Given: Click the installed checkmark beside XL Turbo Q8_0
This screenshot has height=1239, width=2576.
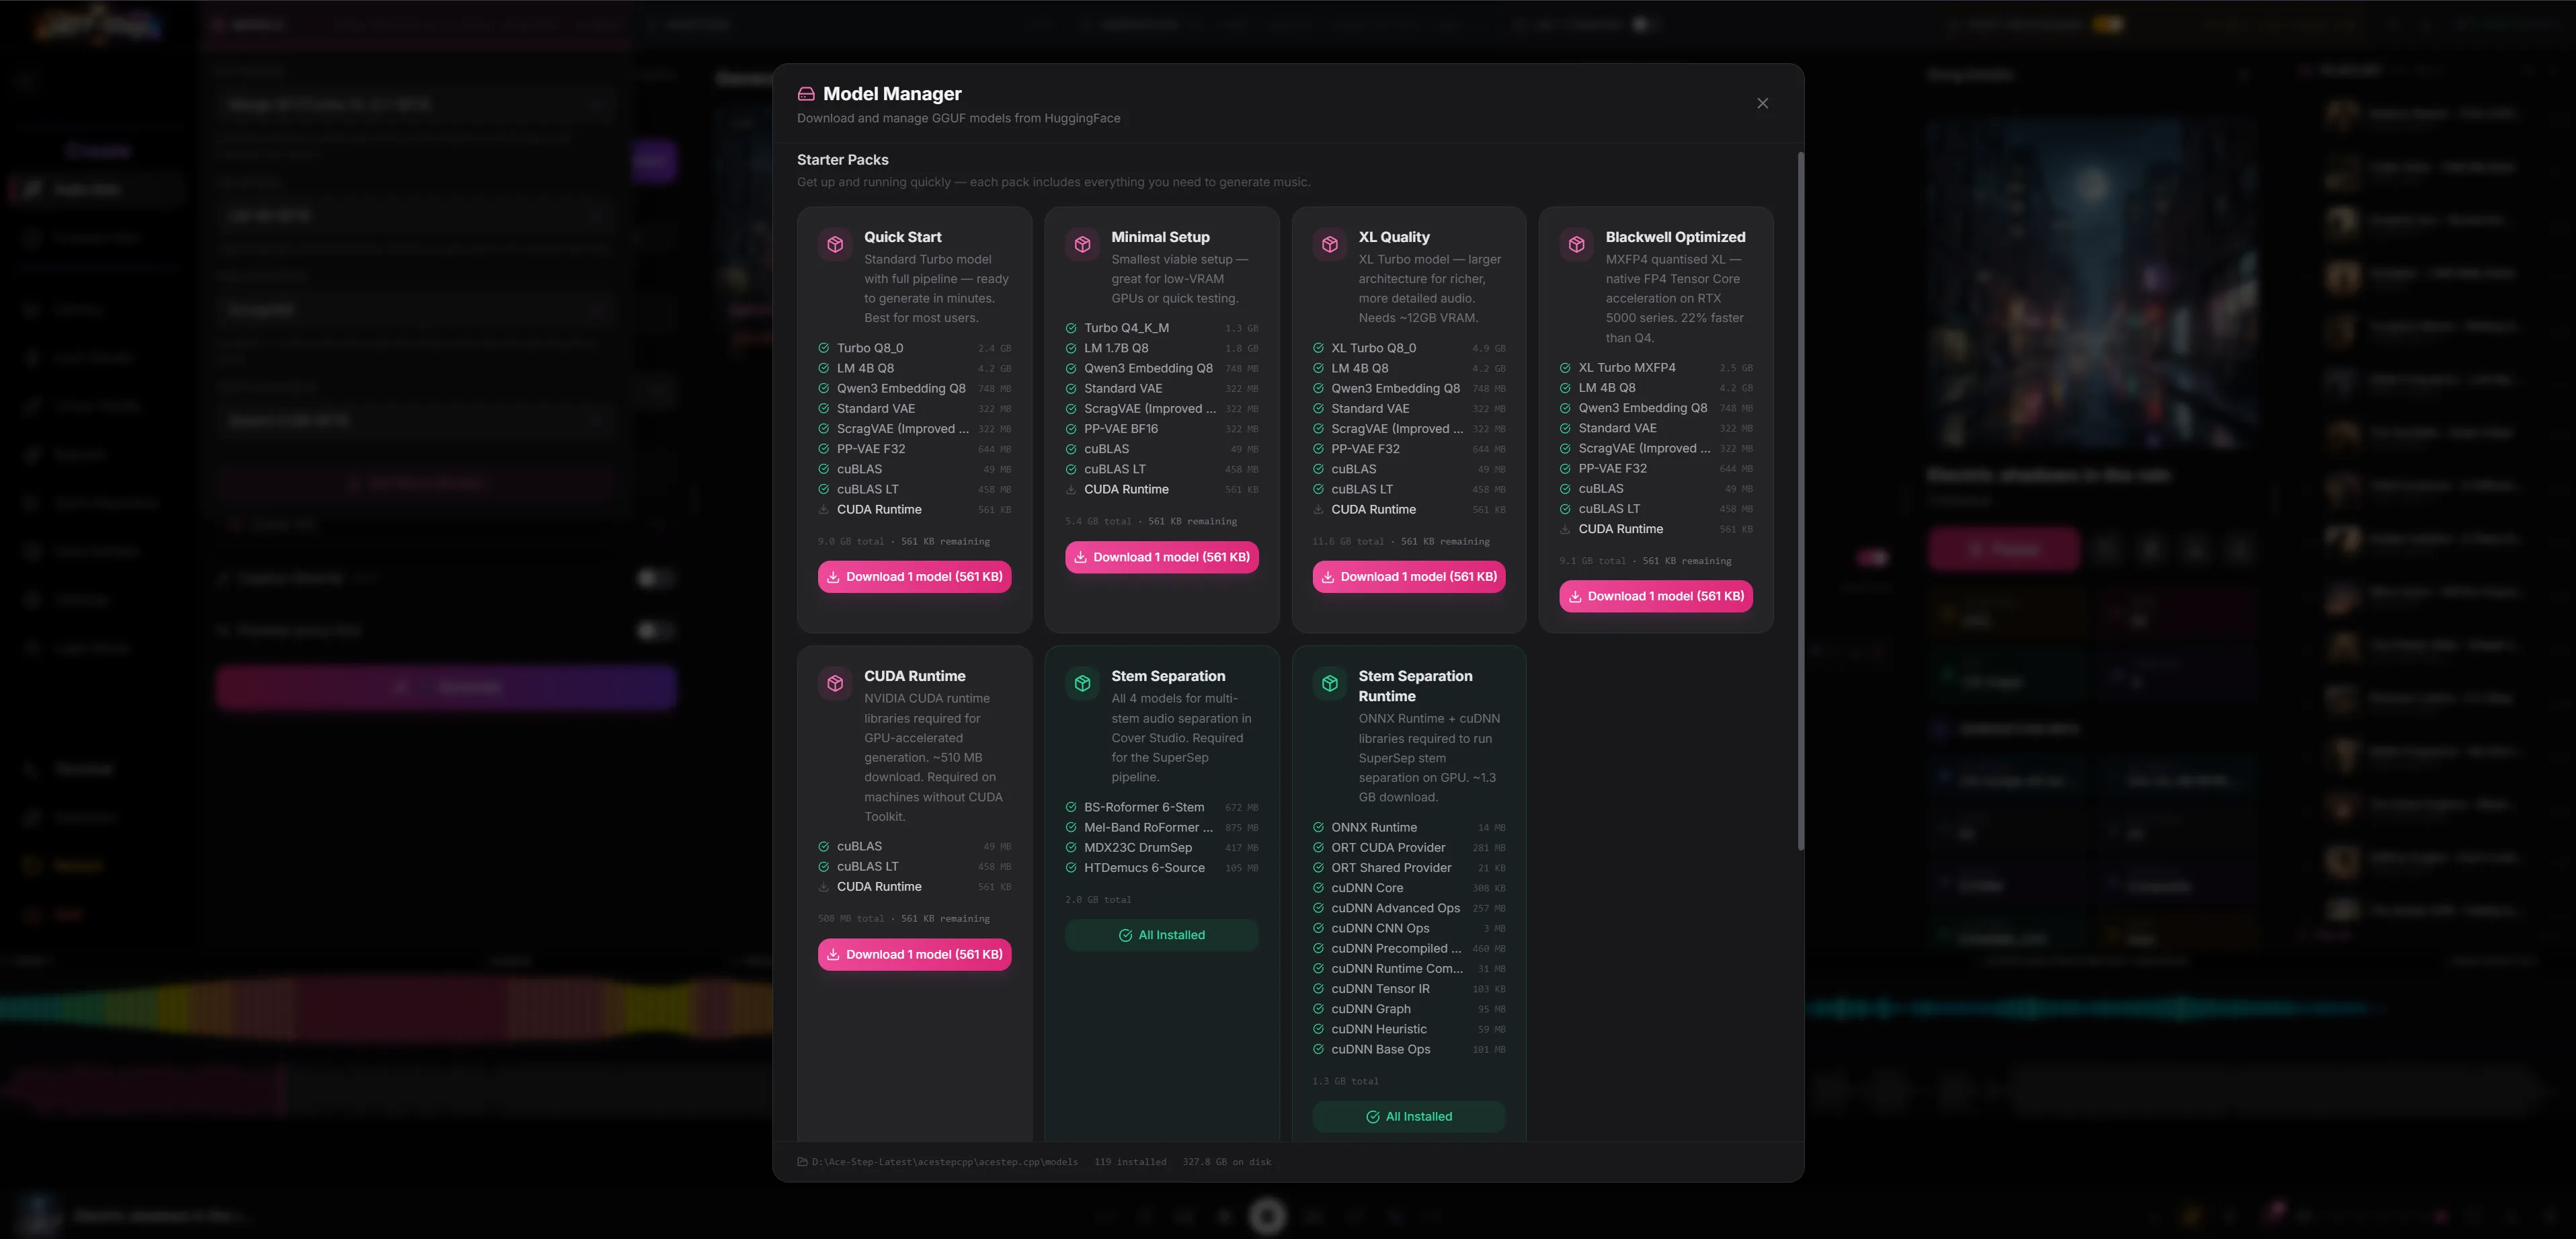Looking at the screenshot, I should coord(1318,348).
